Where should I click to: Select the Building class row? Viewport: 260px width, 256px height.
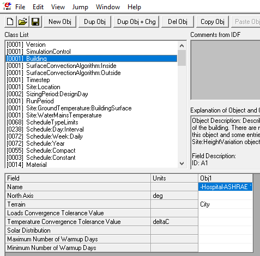click(92, 59)
